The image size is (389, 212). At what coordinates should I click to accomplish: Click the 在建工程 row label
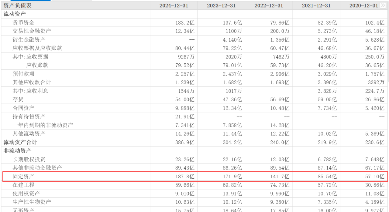[x=23, y=185]
